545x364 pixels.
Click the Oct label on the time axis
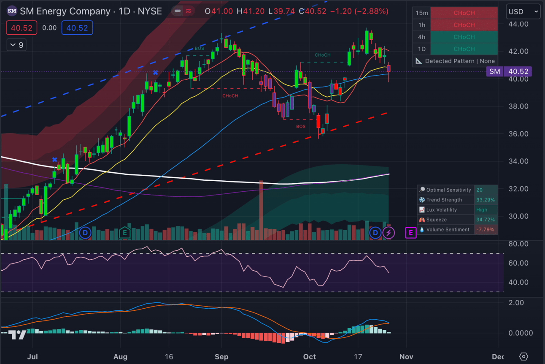310,357
